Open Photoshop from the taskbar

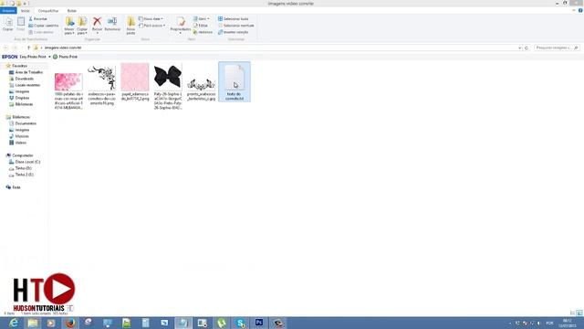point(259,323)
